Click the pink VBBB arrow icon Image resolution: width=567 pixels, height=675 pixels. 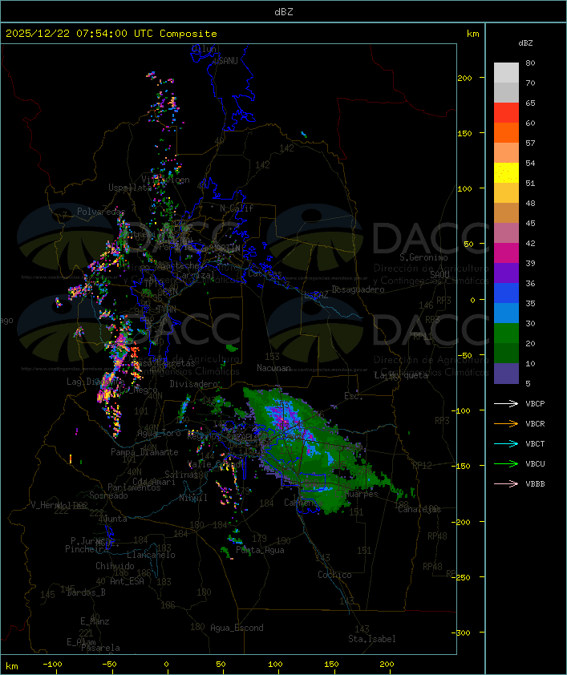[506, 484]
